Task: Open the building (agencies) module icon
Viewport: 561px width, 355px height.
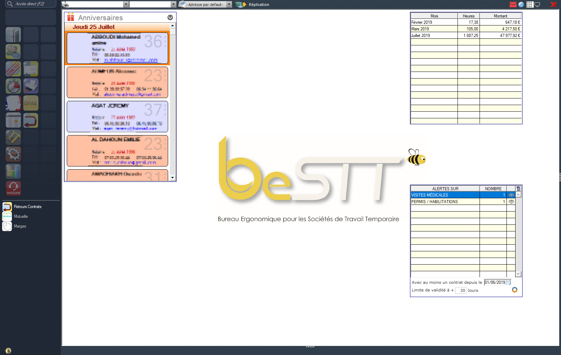Action: [x=13, y=35]
